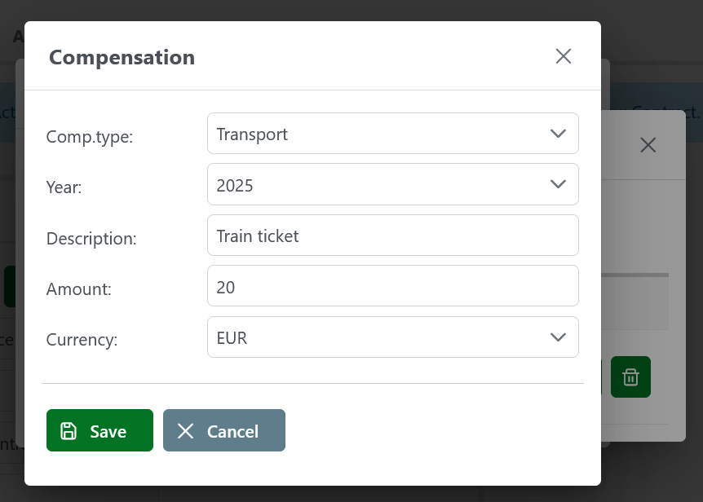Click the floppy disk icon on Save
The image size is (703, 502).
tap(69, 431)
